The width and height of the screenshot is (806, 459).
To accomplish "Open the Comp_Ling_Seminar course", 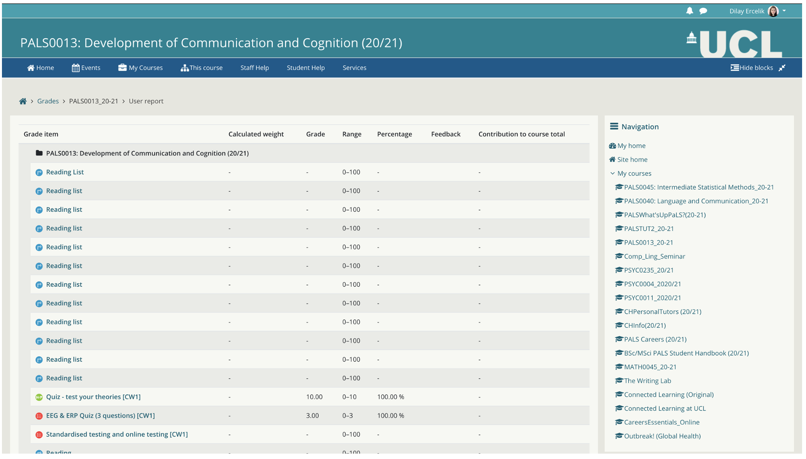I will coord(655,256).
